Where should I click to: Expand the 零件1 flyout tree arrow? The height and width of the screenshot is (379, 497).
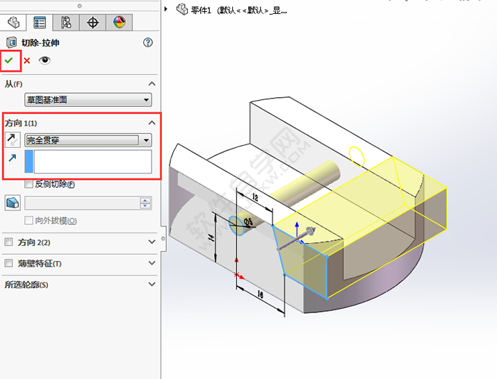point(165,9)
